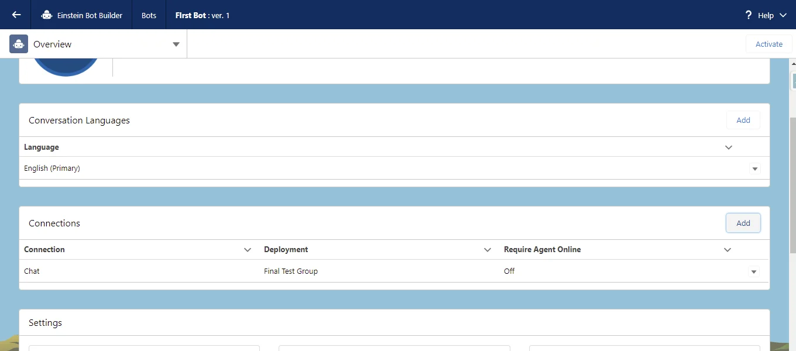Expand the Help menu chevron

coord(784,15)
